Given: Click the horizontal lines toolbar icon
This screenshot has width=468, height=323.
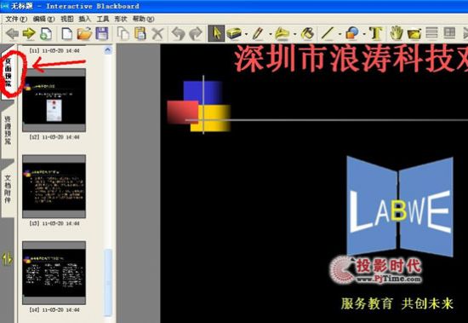Looking at the screenshot, I should coord(431,33).
